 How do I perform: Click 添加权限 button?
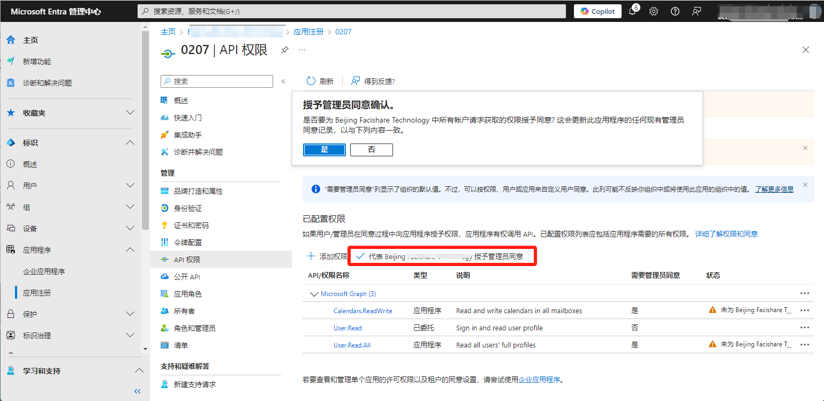coord(327,256)
